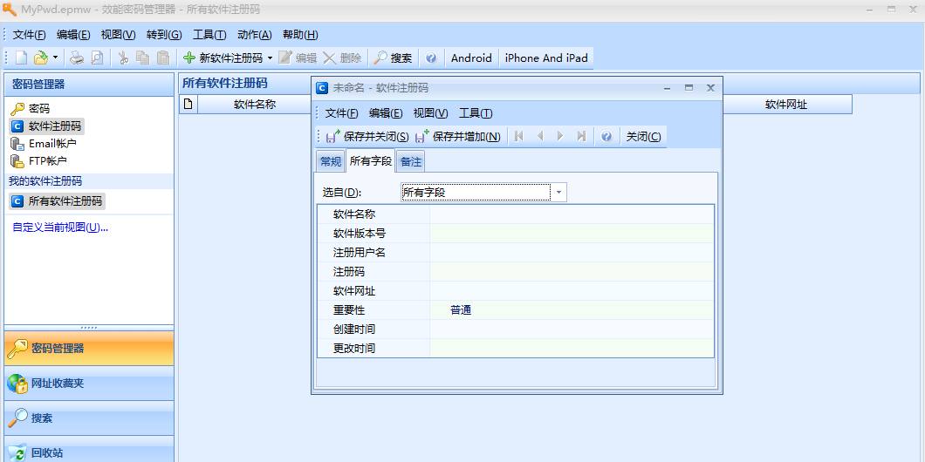This screenshot has width=925, height=462.
Task: Click the iPhone And iPad button
Action: (546, 58)
